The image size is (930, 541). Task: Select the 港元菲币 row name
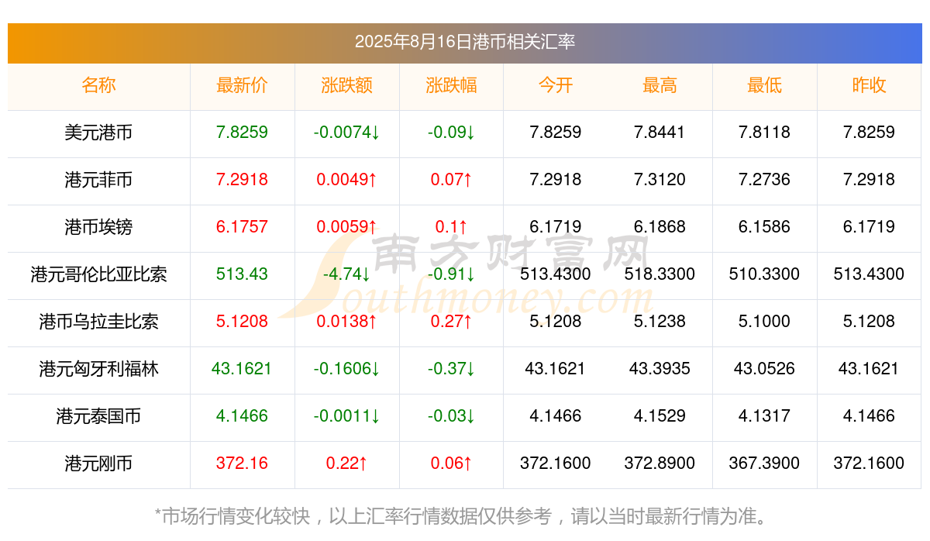[x=98, y=180]
